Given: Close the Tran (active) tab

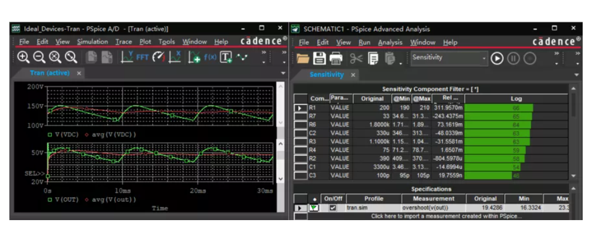Looking at the screenshot, I should click(x=79, y=73).
